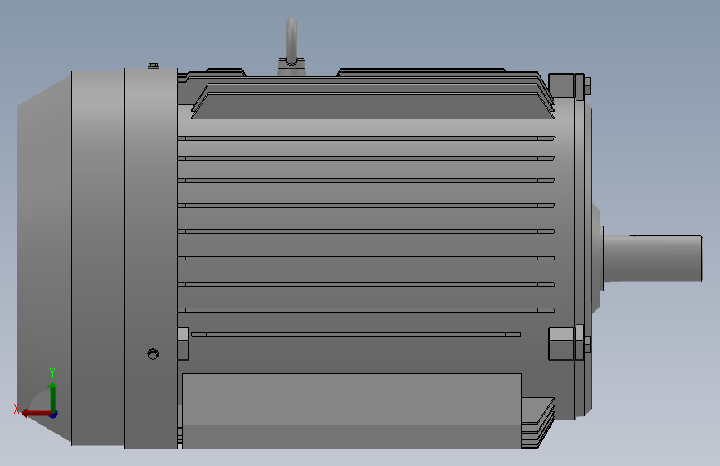This screenshot has height=466, width=720.
Task: Select the lower flange bolt near drive end
Action: [x=587, y=344]
